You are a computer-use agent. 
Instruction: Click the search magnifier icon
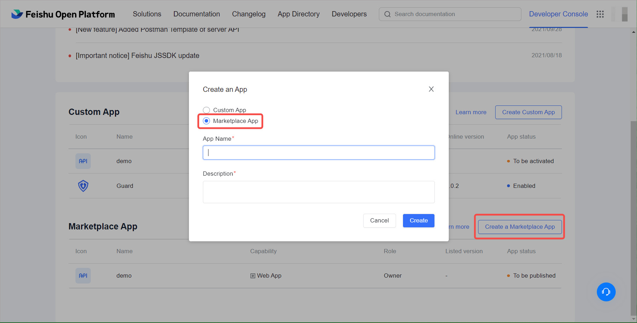coord(387,14)
